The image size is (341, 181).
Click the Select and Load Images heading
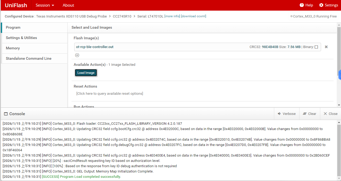point(92,27)
